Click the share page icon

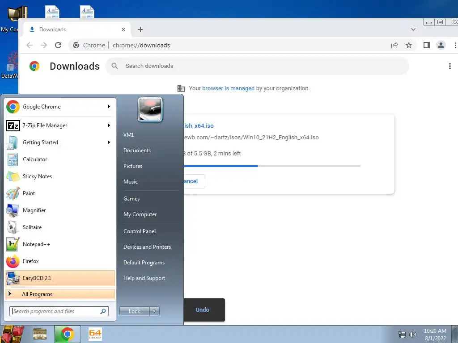point(394,45)
